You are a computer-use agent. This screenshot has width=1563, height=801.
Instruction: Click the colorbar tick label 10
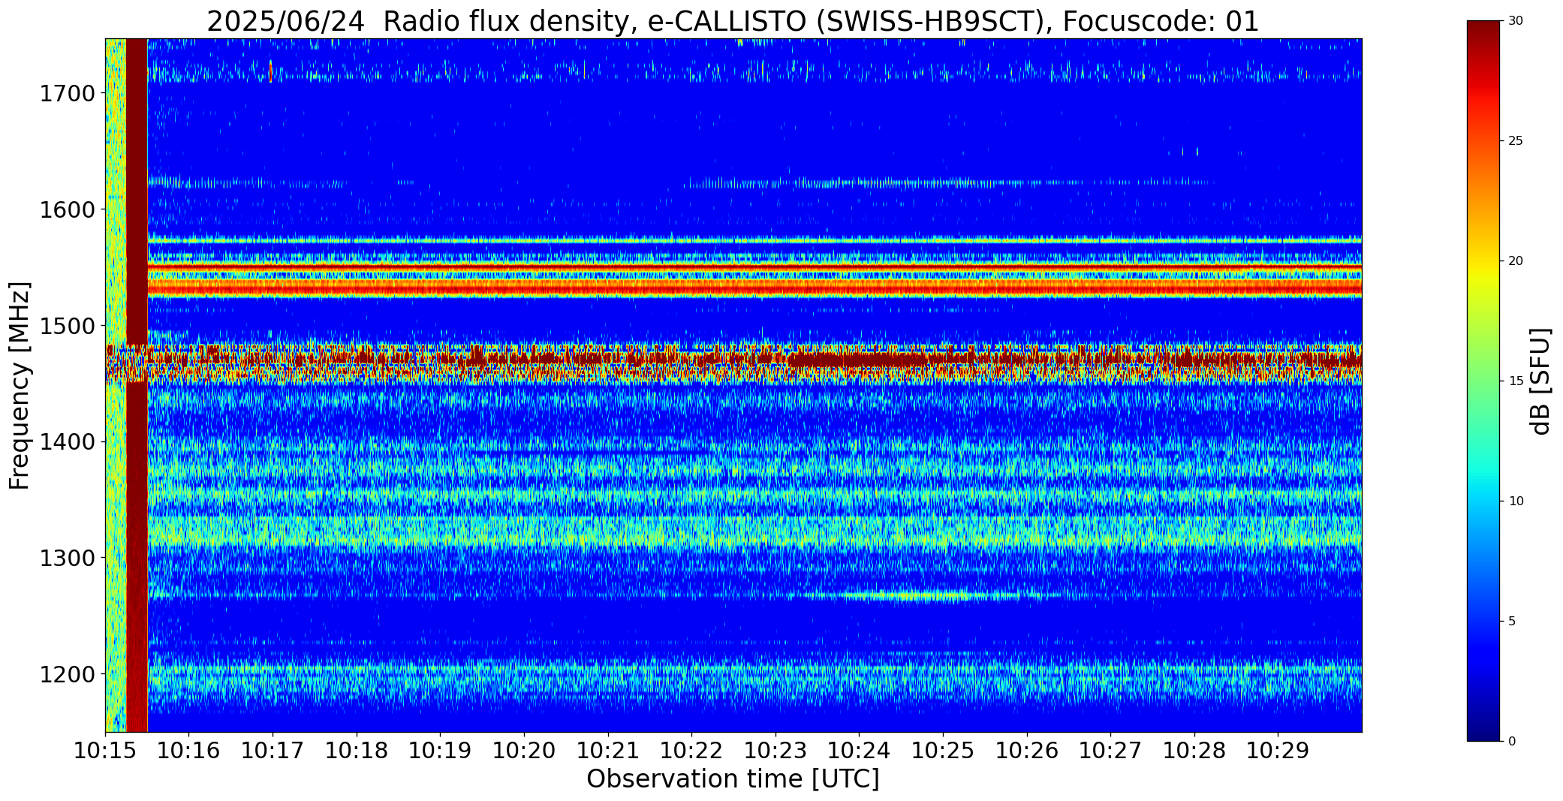pyautogui.click(x=1516, y=501)
